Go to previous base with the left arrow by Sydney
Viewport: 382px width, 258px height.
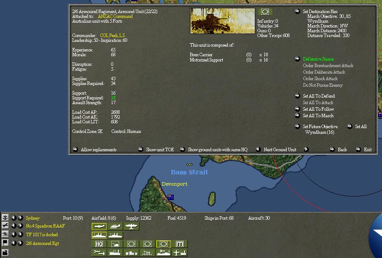pos(14,217)
